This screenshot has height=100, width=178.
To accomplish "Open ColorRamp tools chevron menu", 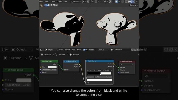I will 94,71.
